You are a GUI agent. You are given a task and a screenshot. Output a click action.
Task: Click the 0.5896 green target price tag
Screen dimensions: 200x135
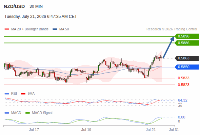pyautogui.click(x=187, y=36)
